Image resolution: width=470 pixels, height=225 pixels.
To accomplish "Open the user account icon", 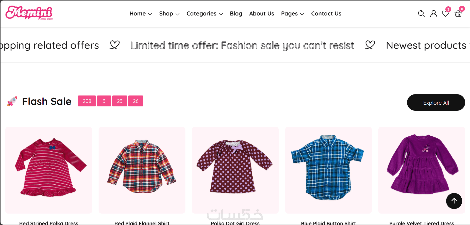I will click(x=433, y=14).
